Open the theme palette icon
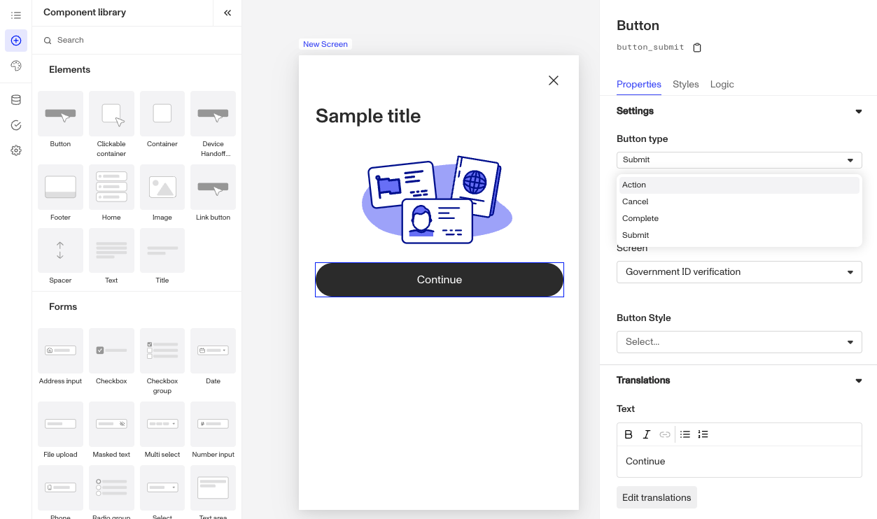This screenshot has height=519, width=877. [16, 66]
